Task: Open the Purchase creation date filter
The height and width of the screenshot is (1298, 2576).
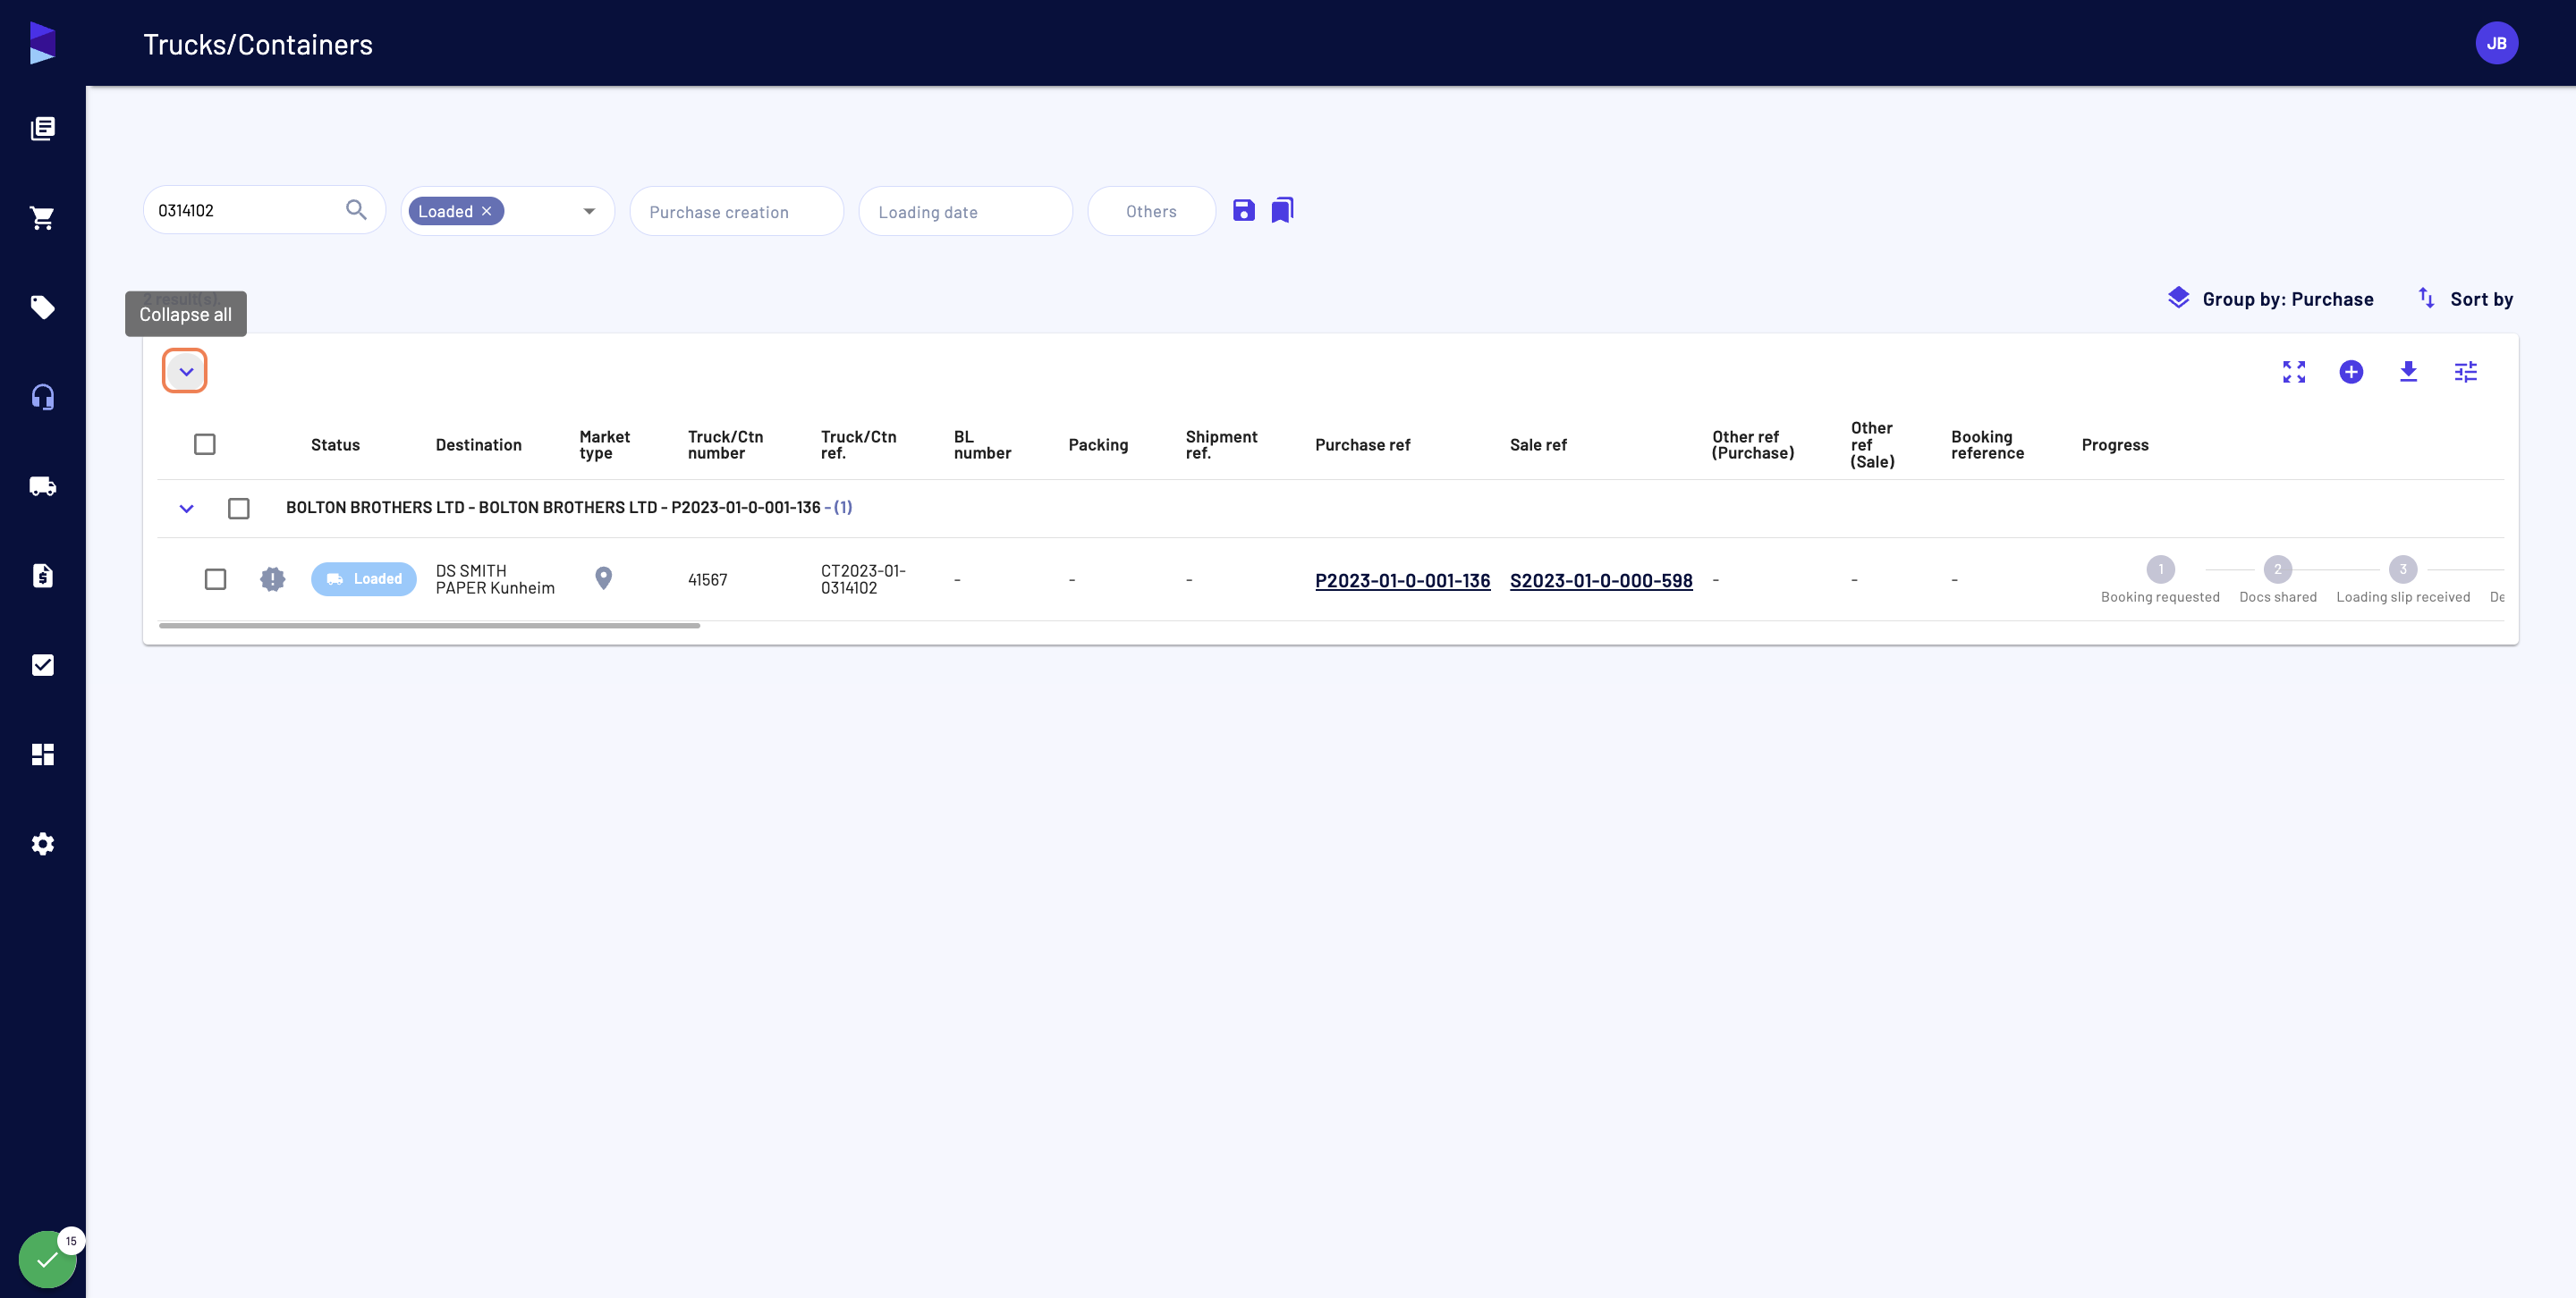Action: pyautogui.click(x=736, y=211)
